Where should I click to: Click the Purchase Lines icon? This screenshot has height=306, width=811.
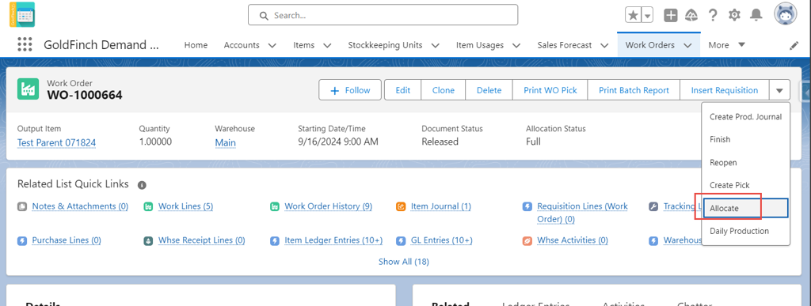point(21,240)
